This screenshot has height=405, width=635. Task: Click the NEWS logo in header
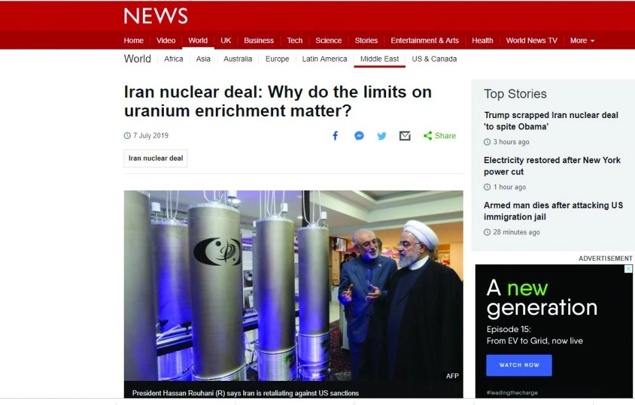click(x=156, y=16)
